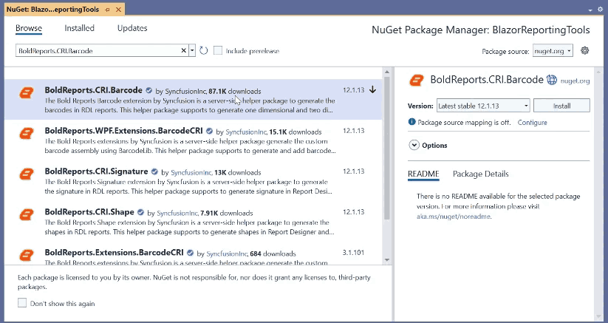Screen dimensions: 608x323
Task: Open the Package source dropdown
Action: (553, 51)
